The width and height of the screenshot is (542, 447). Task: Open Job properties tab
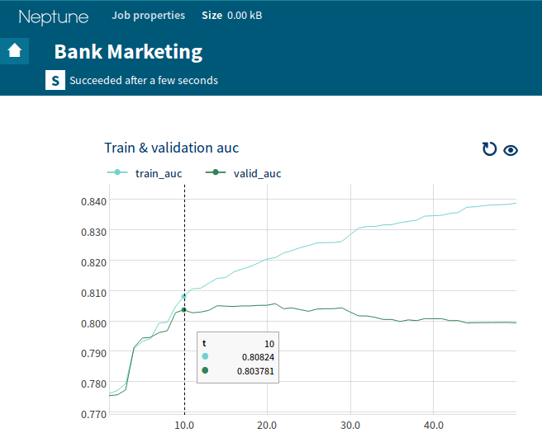[148, 16]
